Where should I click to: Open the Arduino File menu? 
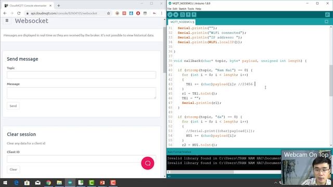(x=169, y=9)
